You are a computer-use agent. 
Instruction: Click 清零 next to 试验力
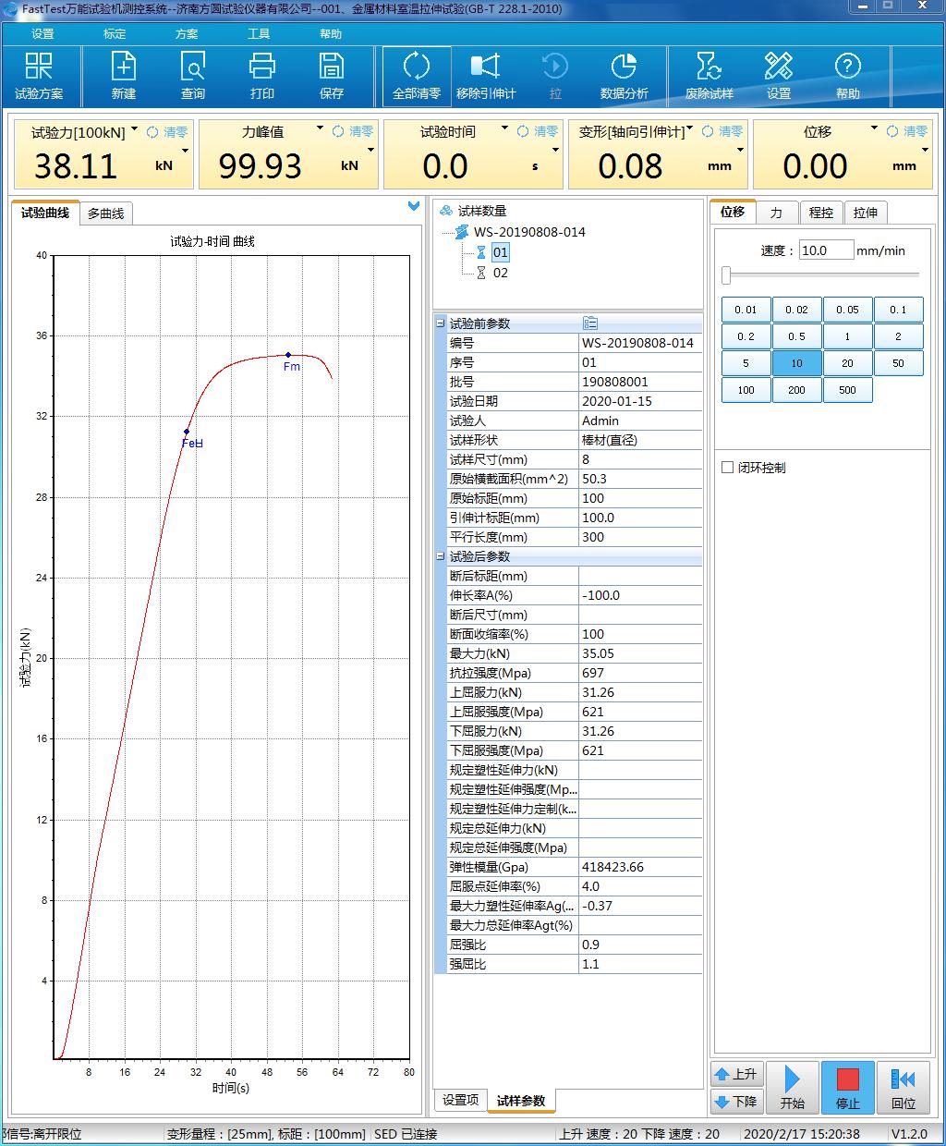168,132
